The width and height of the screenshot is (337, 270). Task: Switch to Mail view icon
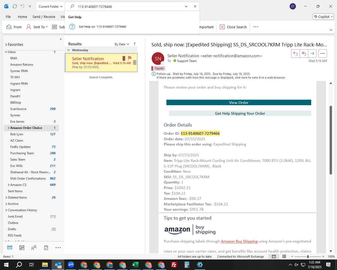10,248
